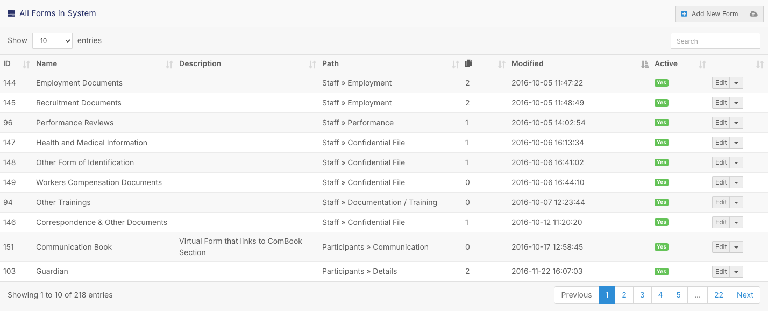The image size is (768, 311).
Task: Go to pagination page 4
Action: [x=660, y=295]
